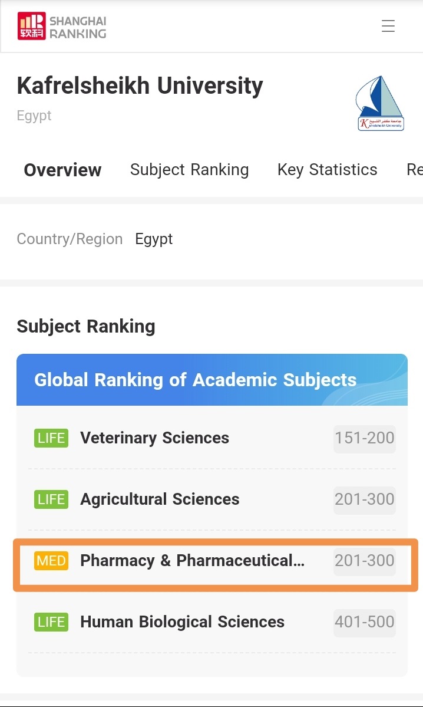Click the 151-200 rank badge

(364, 438)
